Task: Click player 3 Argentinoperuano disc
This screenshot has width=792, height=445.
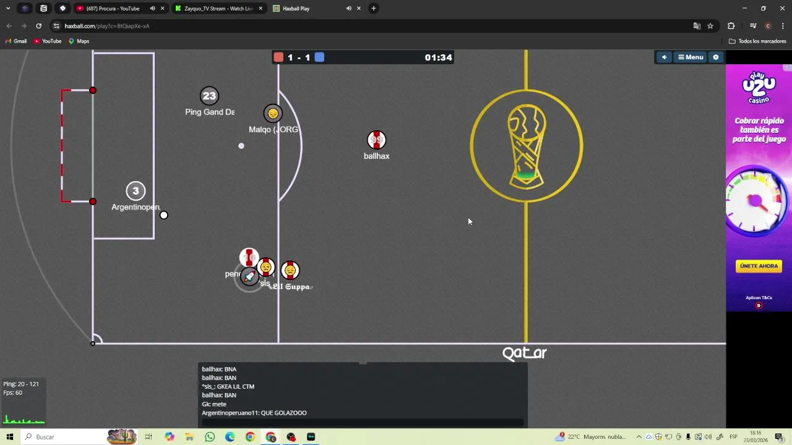Action: tap(136, 191)
